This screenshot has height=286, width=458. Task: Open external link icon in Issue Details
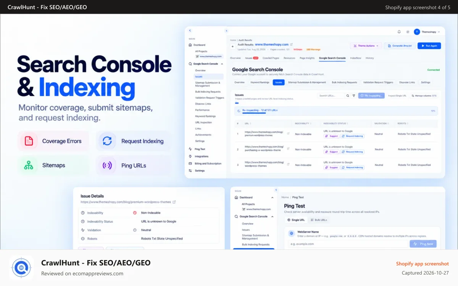[174, 202]
